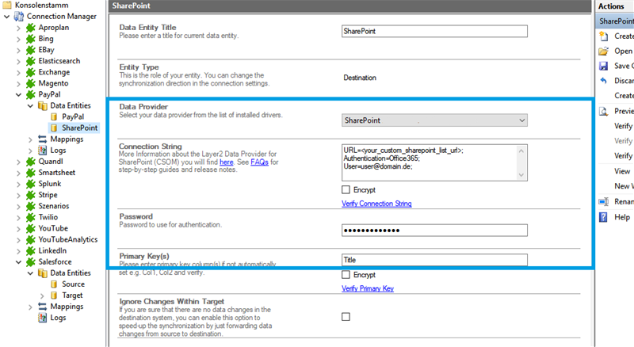Click the Verify Primary Key link
The height and width of the screenshot is (347, 634).
pos(368,288)
